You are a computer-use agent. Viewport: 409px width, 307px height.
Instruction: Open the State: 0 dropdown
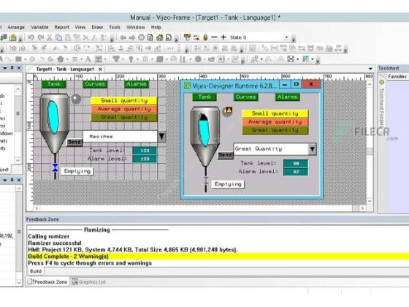point(286,37)
